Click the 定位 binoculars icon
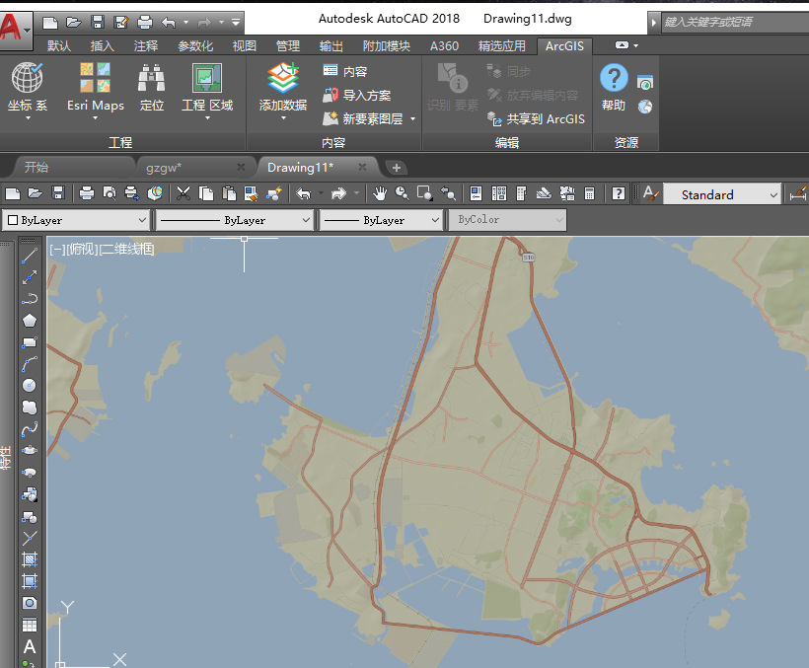The height and width of the screenshot is (668, 809). tap(151, 79)
